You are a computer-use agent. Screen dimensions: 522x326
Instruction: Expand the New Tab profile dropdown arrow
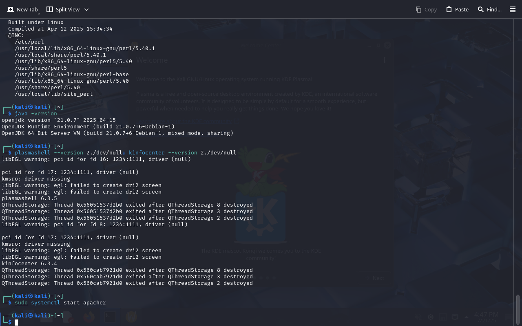pyautogui.click(x=39, y=14)
